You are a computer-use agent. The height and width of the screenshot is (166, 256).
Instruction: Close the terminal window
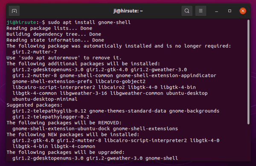click(x=243, y=11)
